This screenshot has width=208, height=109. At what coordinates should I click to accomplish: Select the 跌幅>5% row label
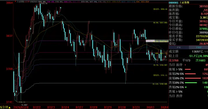coord(176,92)
